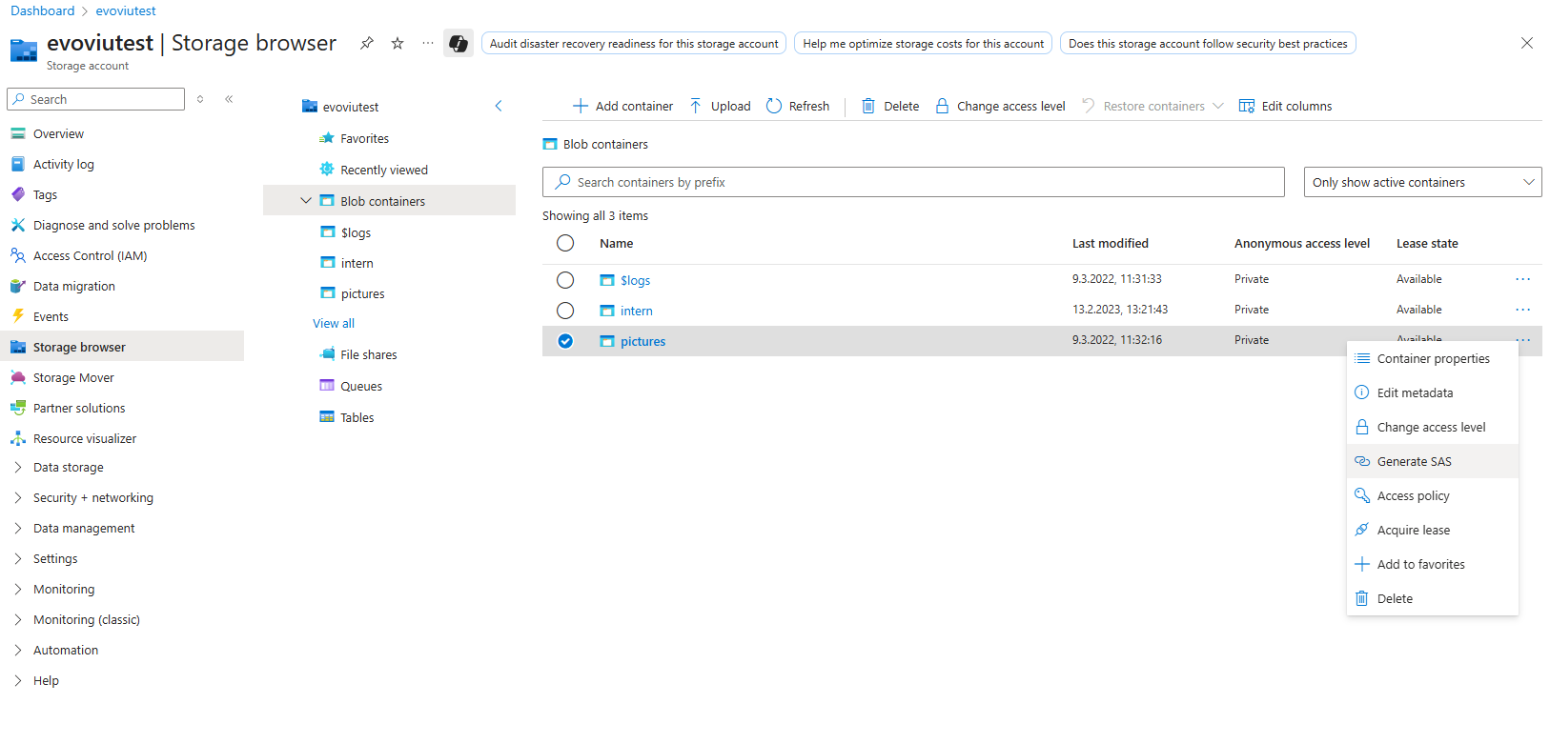Open the Only show active containers dropdown
Image resolution: width=1550 pixels, height=744 pixels.
tap(1422, 182)
